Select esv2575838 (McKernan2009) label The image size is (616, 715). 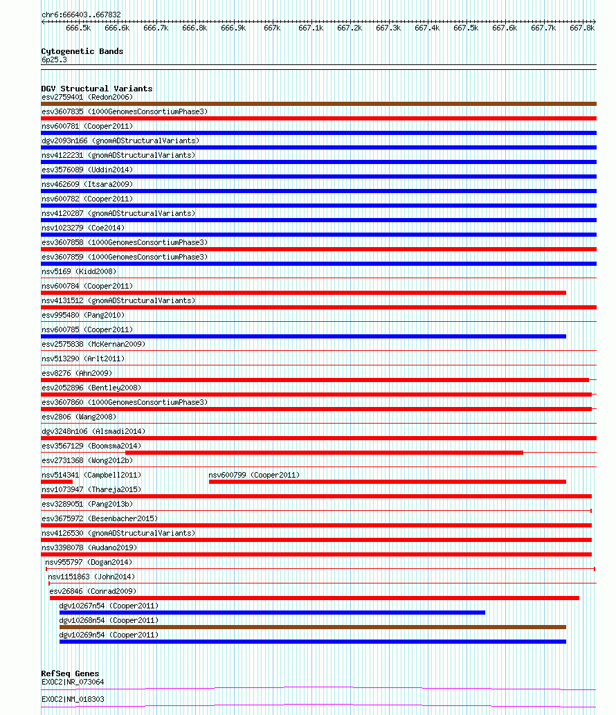pyautogui.click(x=93, y=344)
